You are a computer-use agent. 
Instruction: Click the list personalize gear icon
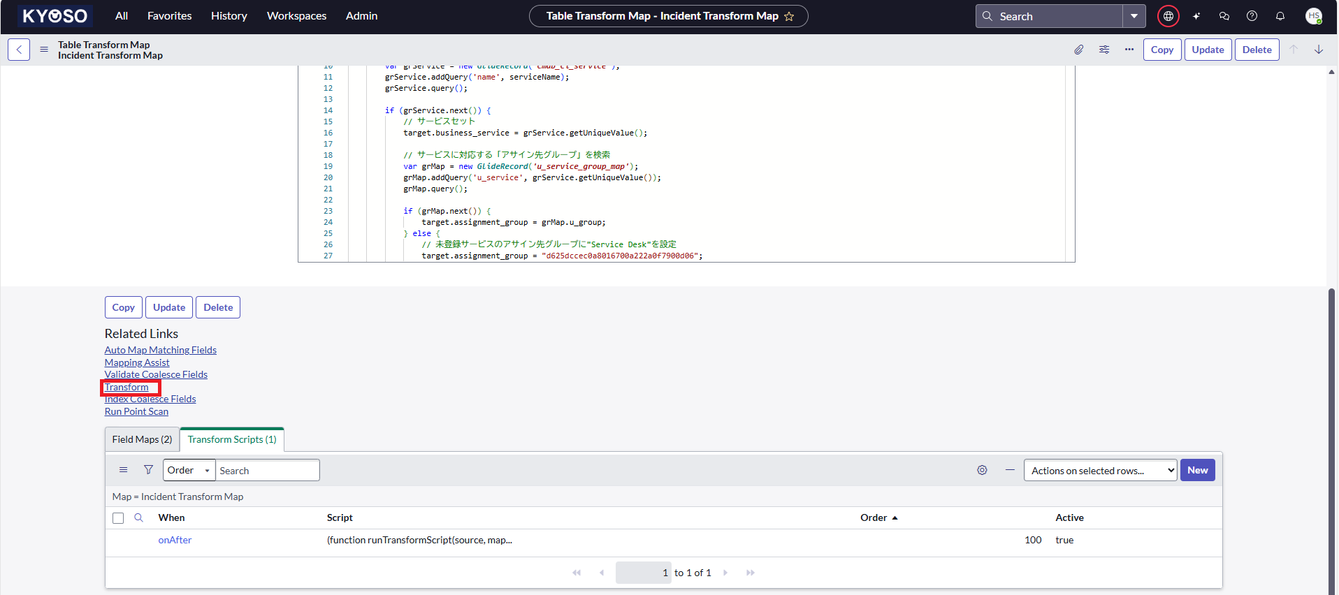tap(982, 470)
